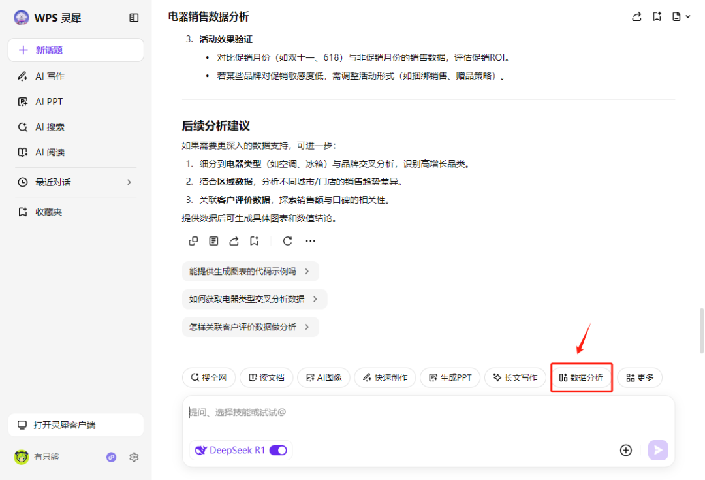Copy the response icon
The width and height of the screenshot is (705, 480).
[x=193, y=241]
